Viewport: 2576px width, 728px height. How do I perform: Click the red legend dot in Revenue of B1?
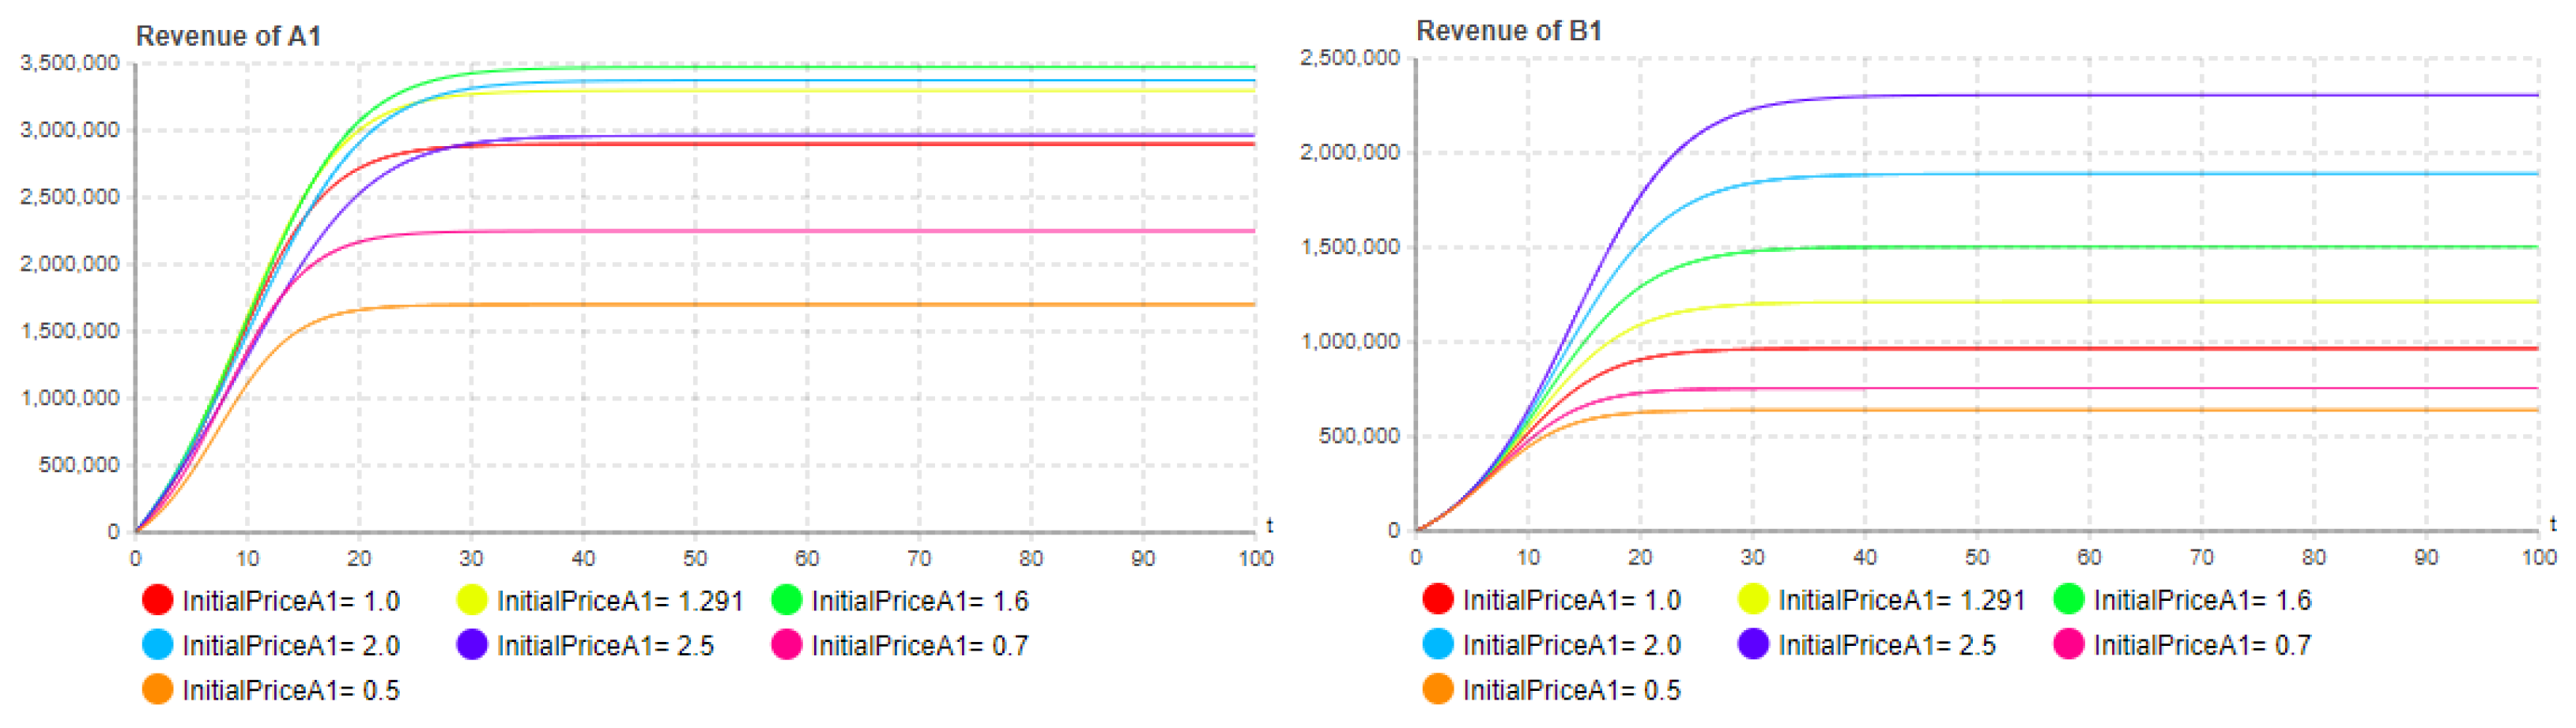1437,599
